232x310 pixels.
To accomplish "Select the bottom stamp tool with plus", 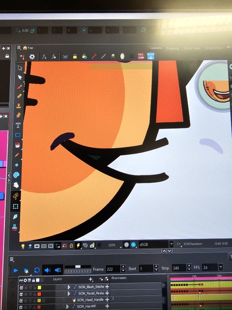I will [15, 228].
